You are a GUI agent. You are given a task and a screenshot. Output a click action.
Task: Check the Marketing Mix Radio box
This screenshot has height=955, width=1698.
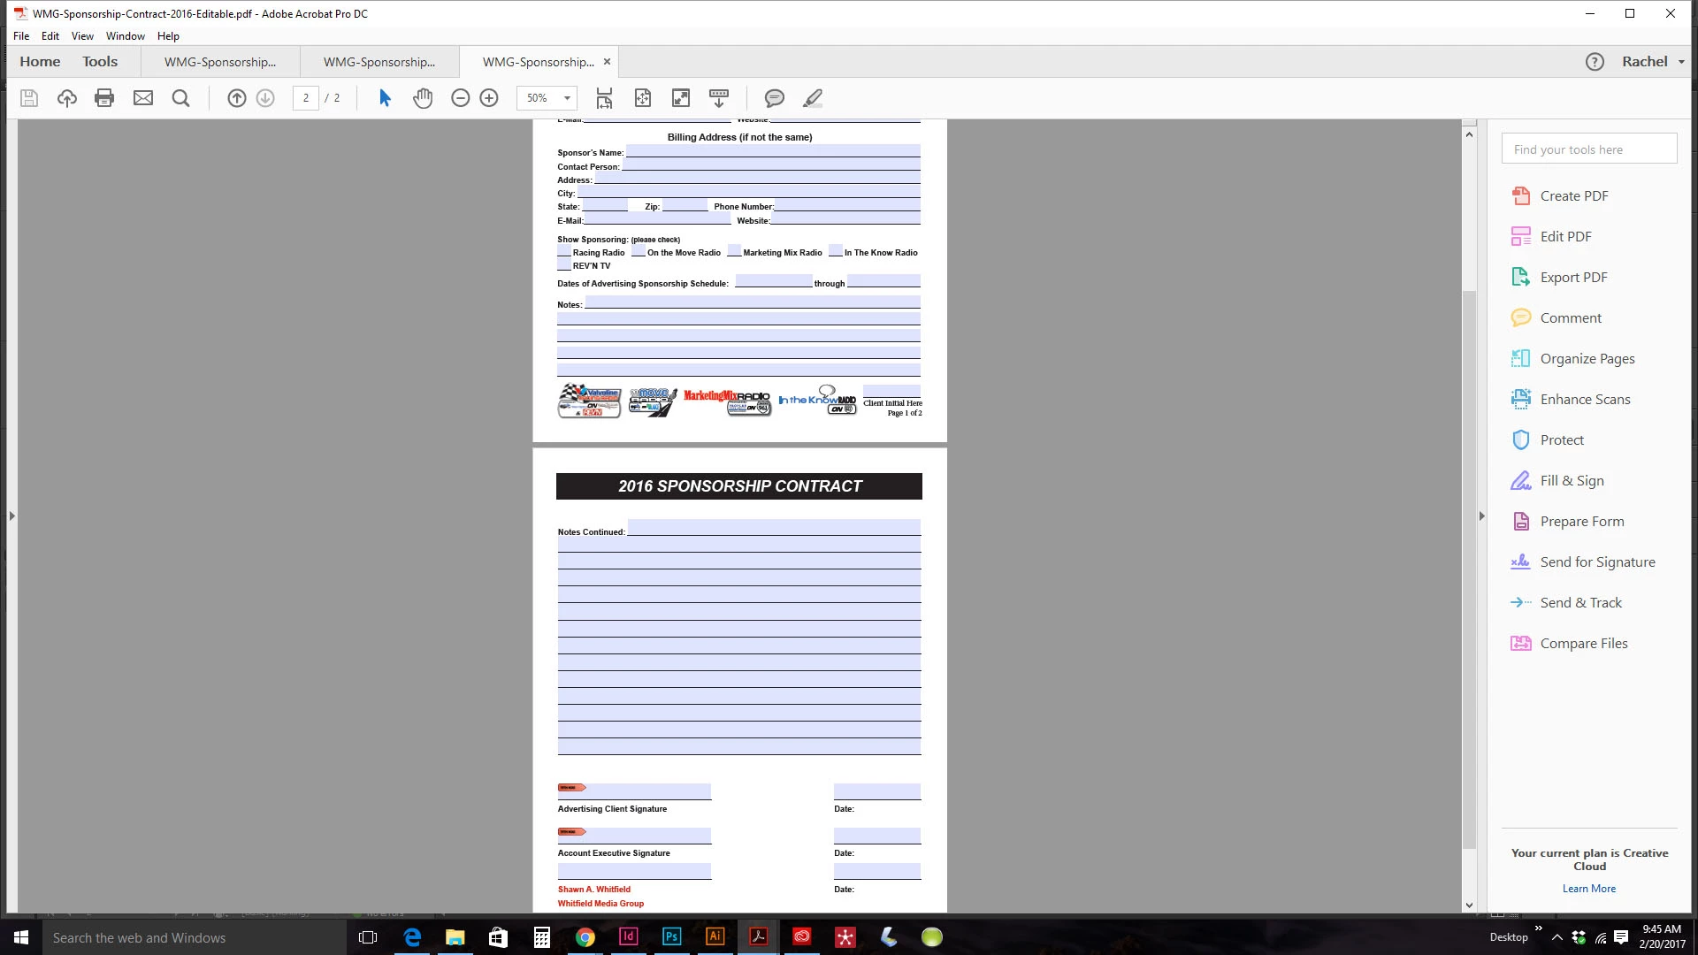pyautogui.click(x=734, y=250)
